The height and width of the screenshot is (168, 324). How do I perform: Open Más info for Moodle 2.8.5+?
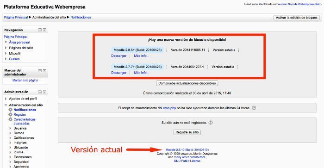tap(142, 56)
